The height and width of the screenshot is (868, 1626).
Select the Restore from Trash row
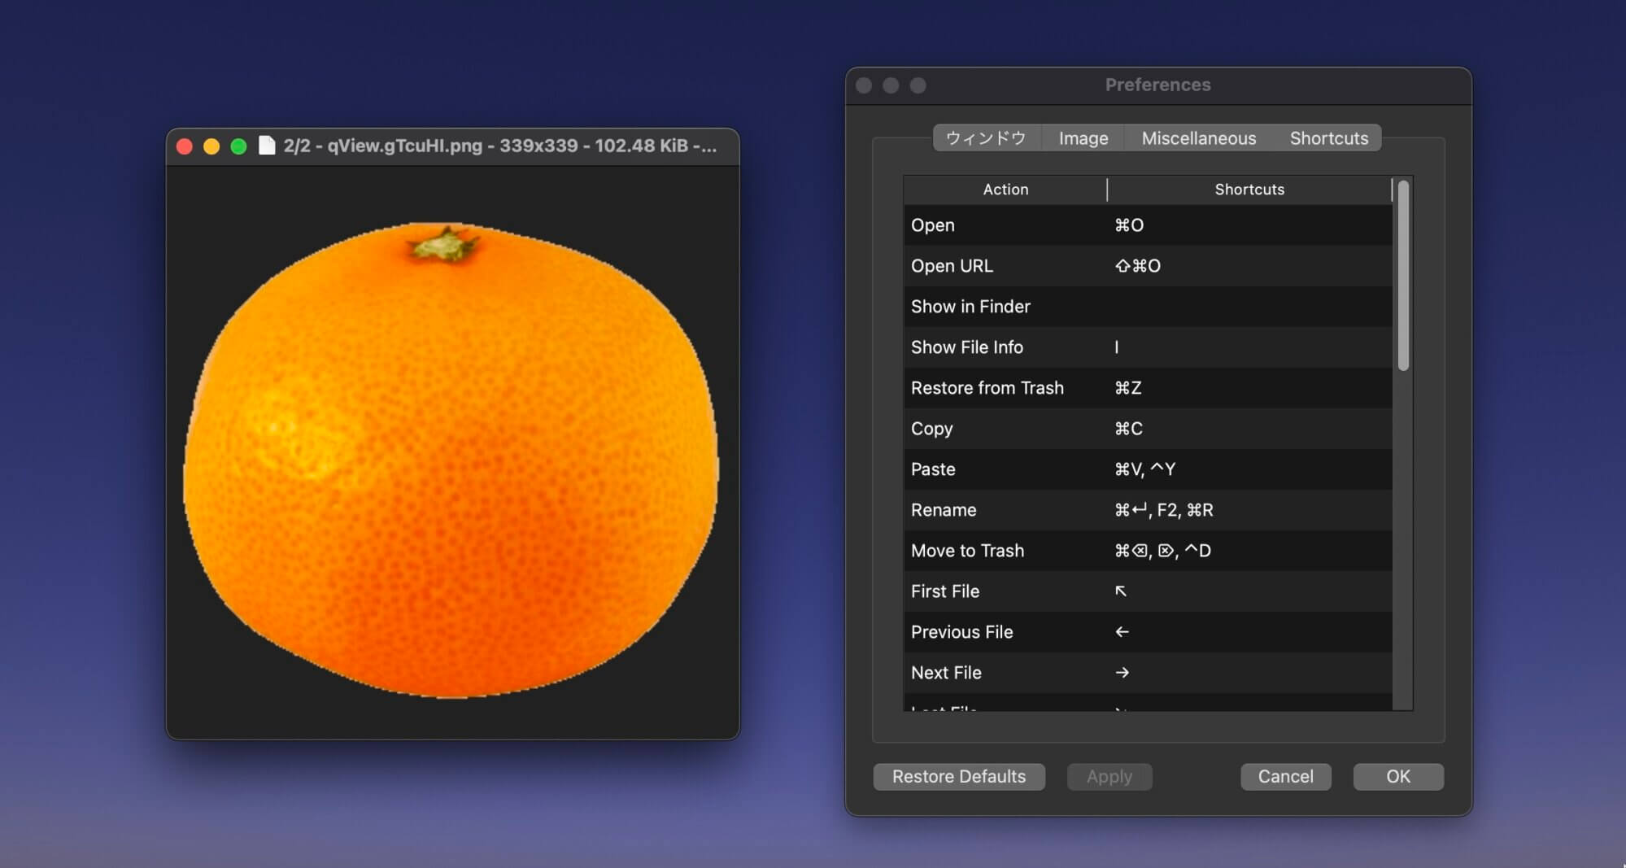[x=1148, y=388]
